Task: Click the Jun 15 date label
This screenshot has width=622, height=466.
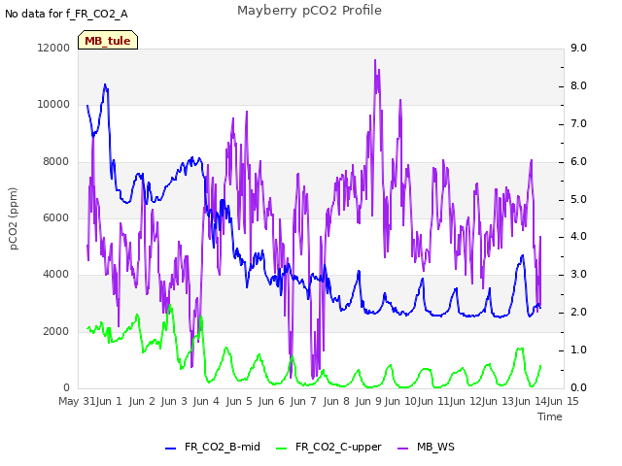Action: coord(563,401)
